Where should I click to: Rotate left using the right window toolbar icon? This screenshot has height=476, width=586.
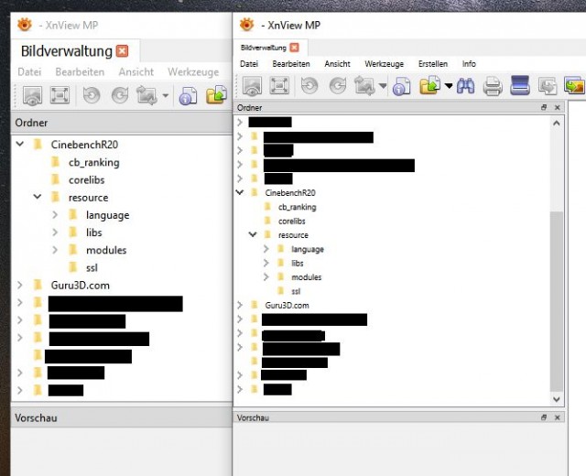[x=309, y=85]
